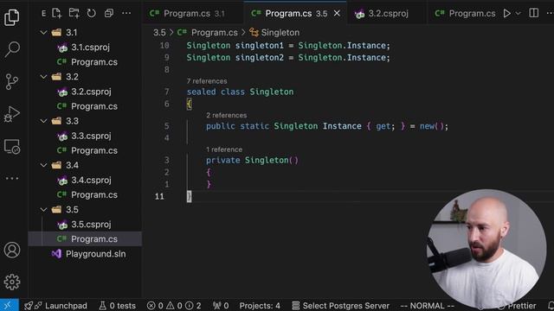Switch to the rightmost Program.cs tab
This screenshot has width=554, height=311.
pyautogui.click(x=465, y=14)
